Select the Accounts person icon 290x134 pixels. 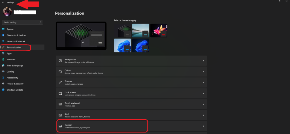pyautogui.click(x=3, y=59)
